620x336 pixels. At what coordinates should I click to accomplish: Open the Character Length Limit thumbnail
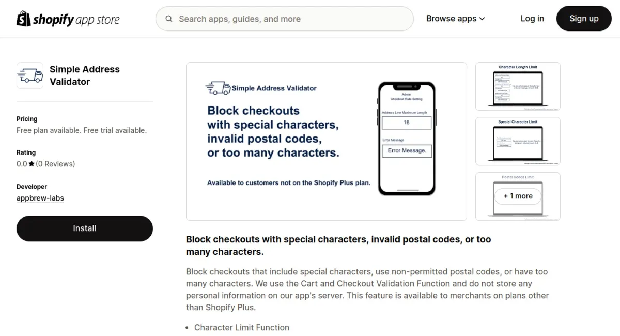[x=518, y=86]
